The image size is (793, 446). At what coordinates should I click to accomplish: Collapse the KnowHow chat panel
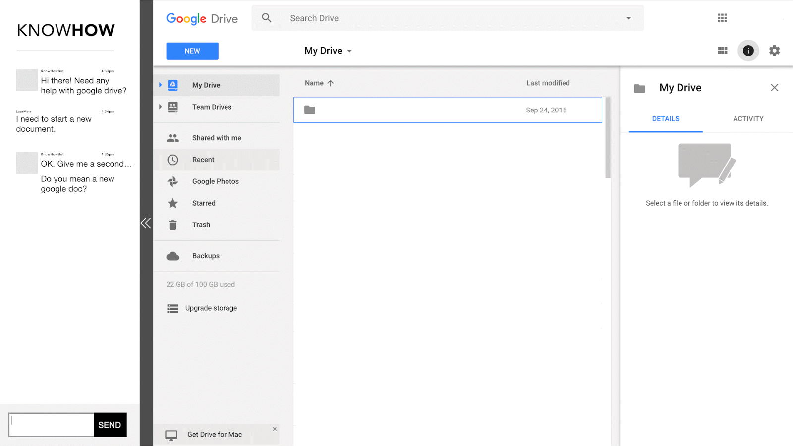(x=146, y=223)
